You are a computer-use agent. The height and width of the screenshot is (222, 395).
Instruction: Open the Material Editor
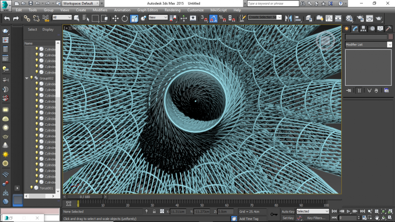click(x=349, y=18)
